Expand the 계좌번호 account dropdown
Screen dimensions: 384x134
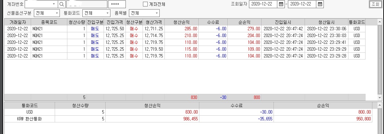54,4
